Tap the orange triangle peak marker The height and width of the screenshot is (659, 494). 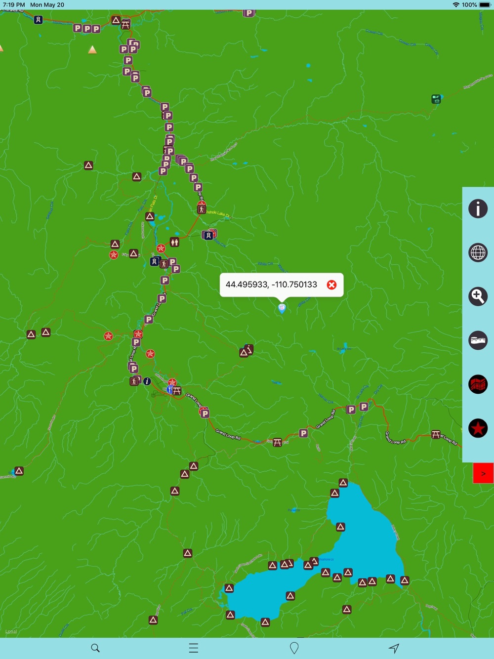pos(92,49)
